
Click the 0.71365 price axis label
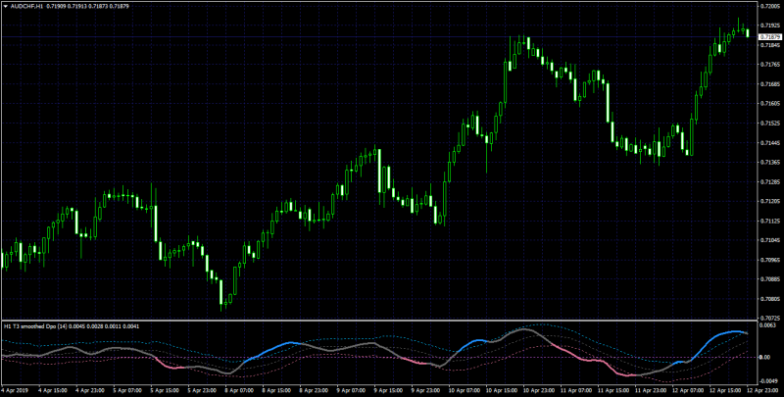[x=770, y=162]
